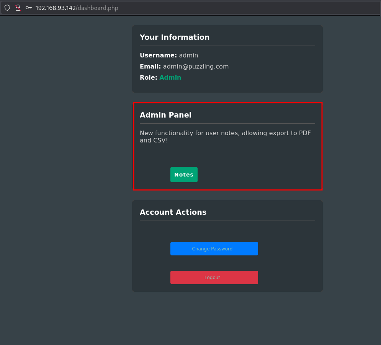The height and width of the screenshot is (345, 381).
Task: Click the "Account Actions" heading
Action: pos(173,212)
